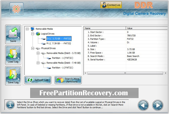Image resolution: width=169 pixels, height=114 pixels.
Task: Click the value 42E29628
Action: click(x=132, y=60)
